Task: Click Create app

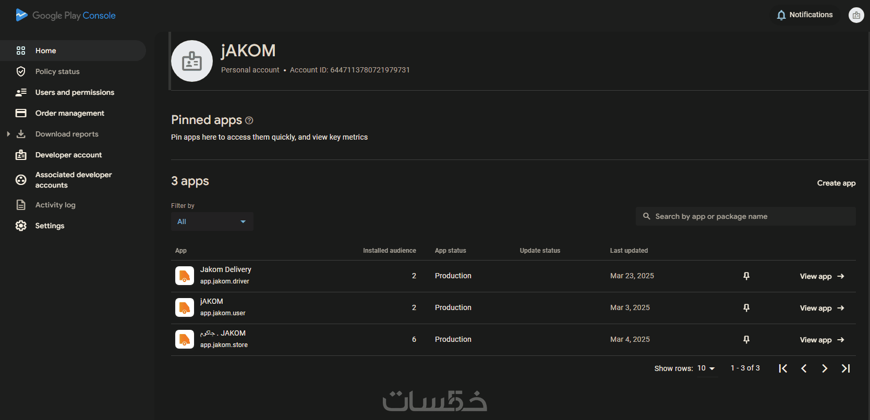Action: point(836,183)
